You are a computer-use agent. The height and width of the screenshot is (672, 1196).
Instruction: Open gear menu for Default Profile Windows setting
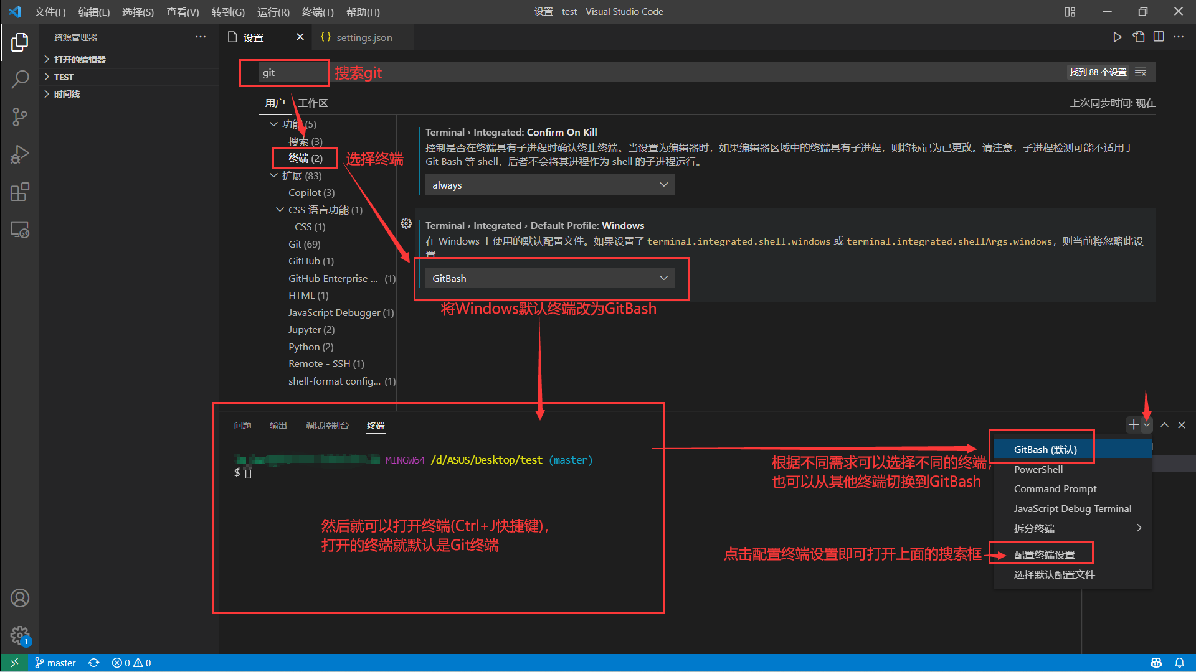pos(406,223)
